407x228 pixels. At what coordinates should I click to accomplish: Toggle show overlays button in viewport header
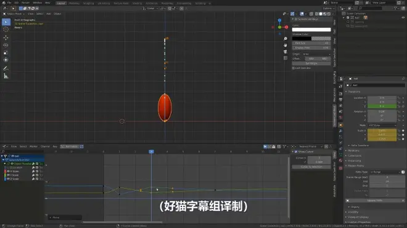[x=302, y=14]
